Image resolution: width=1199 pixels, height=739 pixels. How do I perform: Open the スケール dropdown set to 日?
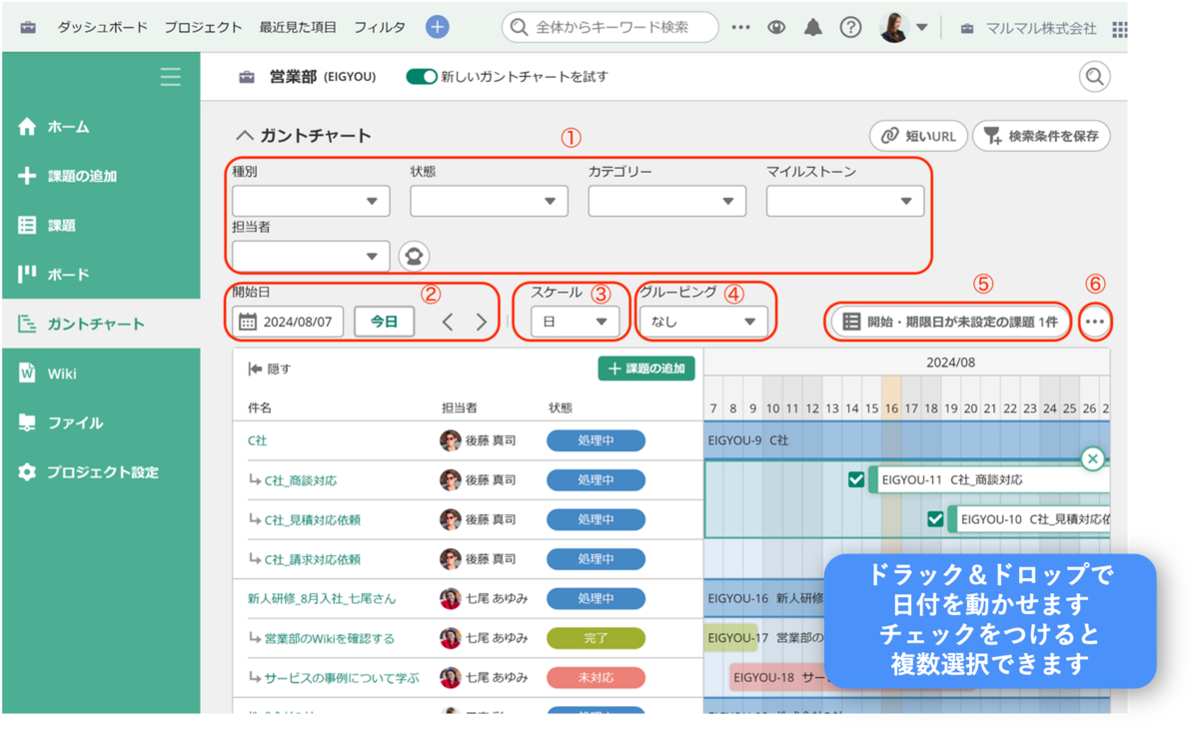[x=575, y=322]
